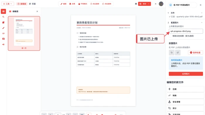The image size is (205, 115).
Task: Open the user avatar menu
Action: [161, 4]
